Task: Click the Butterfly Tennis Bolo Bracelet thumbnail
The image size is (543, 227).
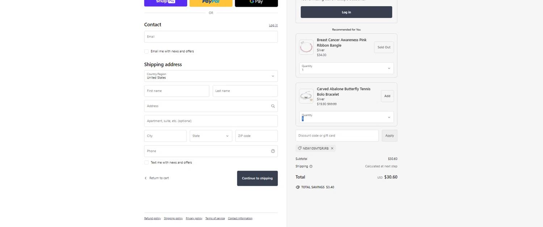Action: 306,96
